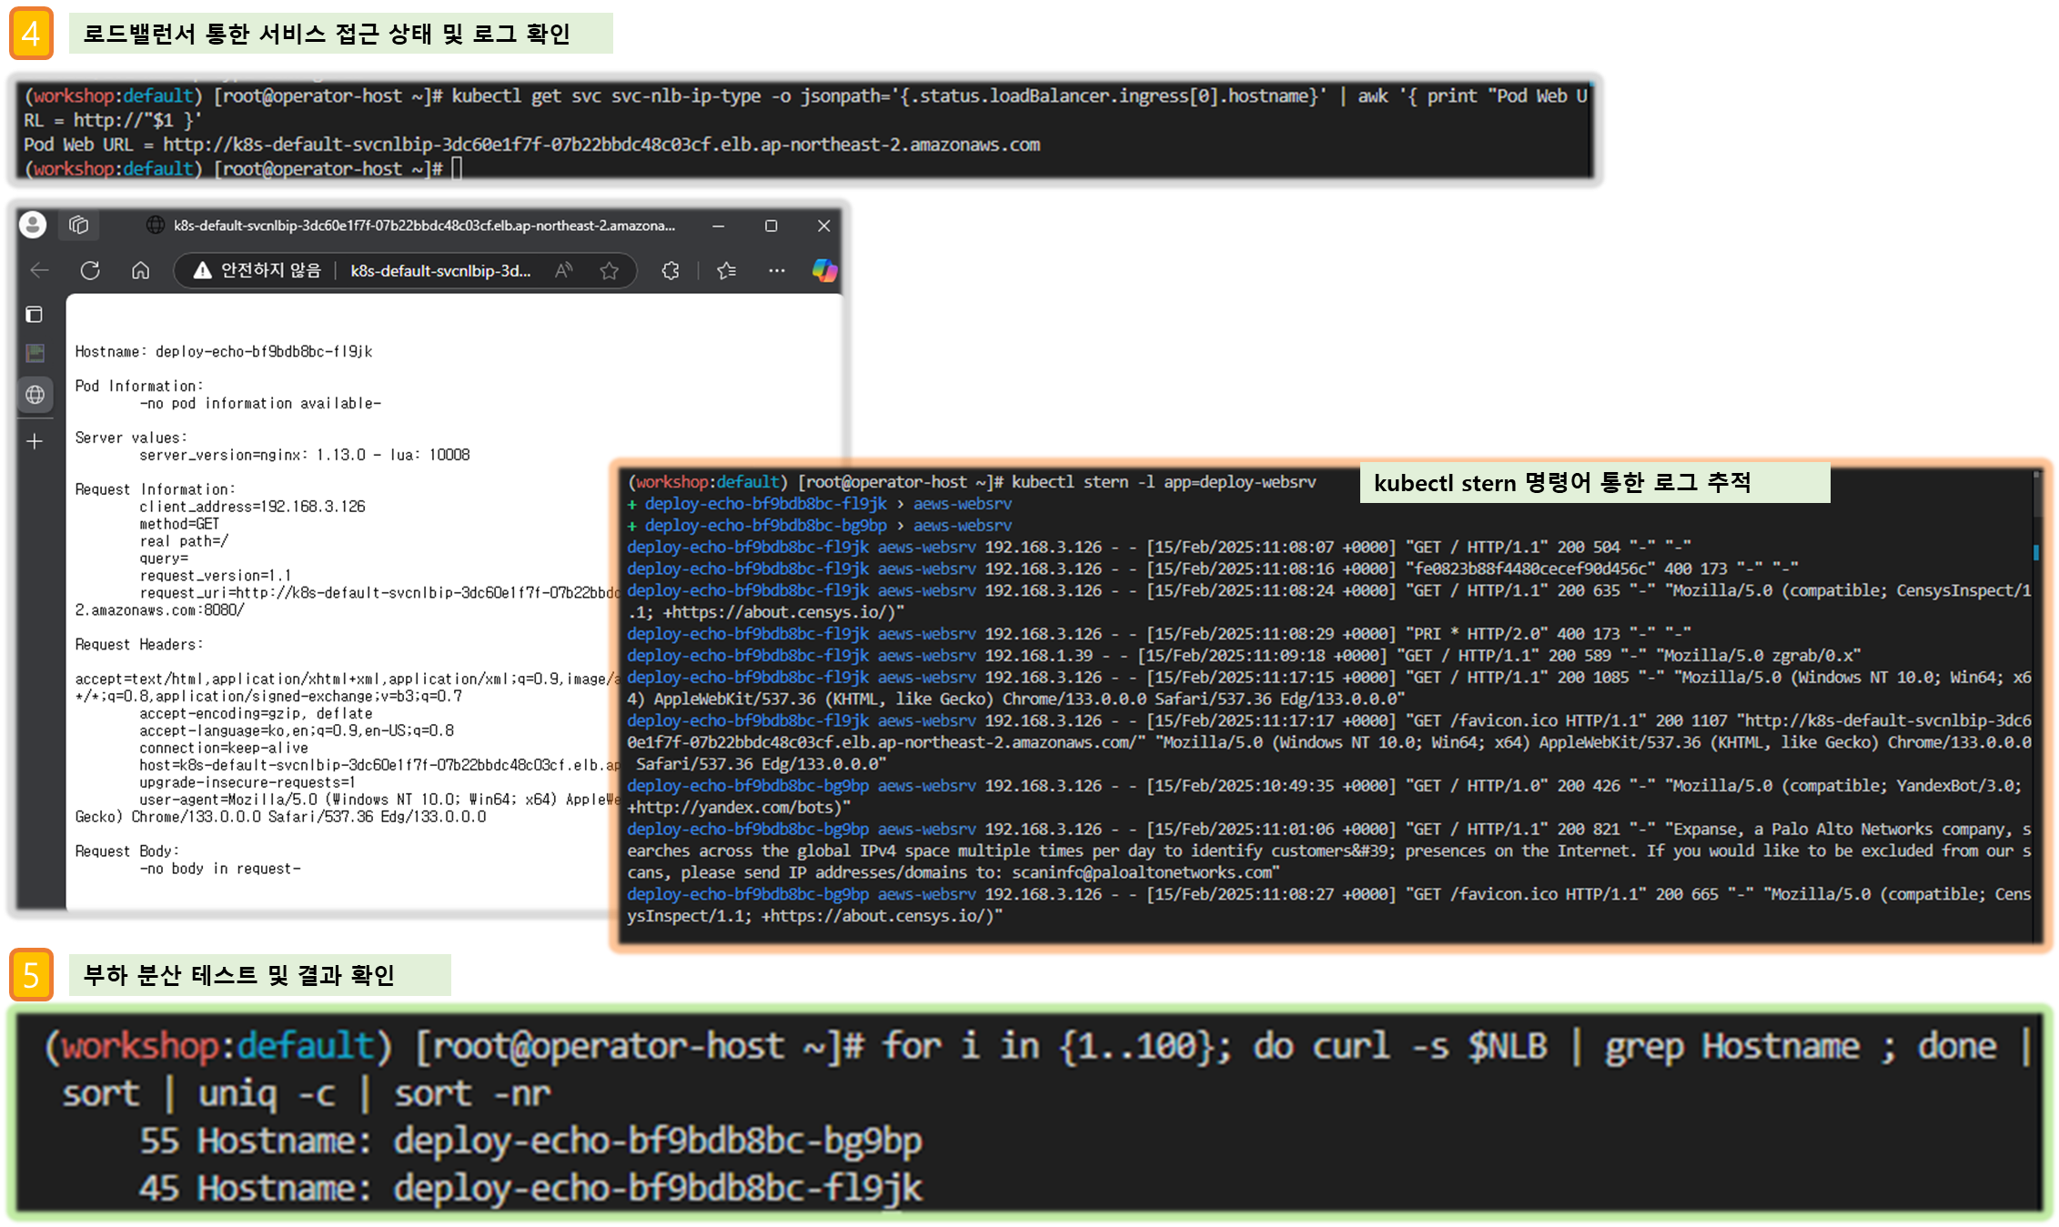Toggle the vertical tab actions menu icon
The height and width of the screenshot is (1227, 2059).
[x=35, y=315]
